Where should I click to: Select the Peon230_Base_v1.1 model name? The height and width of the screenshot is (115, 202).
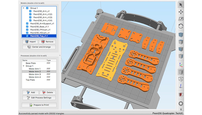click(40, 26)
